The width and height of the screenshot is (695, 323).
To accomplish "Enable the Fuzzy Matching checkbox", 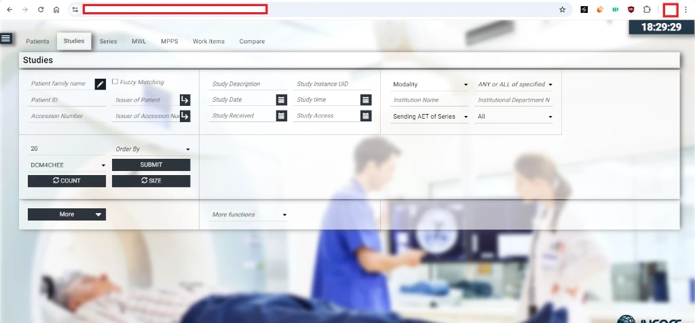I will (x=115, y=81).
